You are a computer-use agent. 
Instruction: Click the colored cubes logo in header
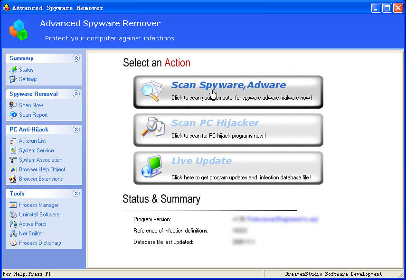coord(19,30)
